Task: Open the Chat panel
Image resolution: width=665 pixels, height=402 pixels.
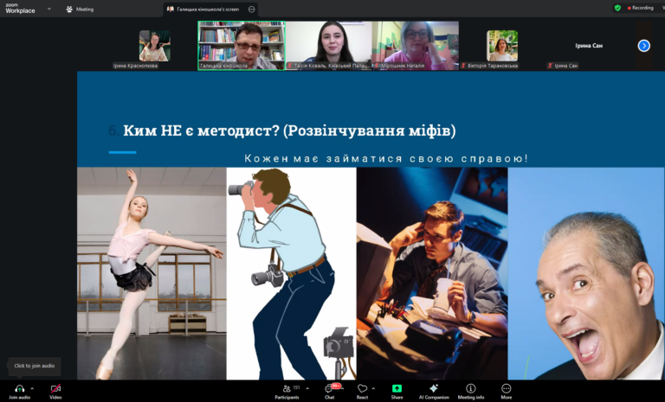Action: pos(329,392)
